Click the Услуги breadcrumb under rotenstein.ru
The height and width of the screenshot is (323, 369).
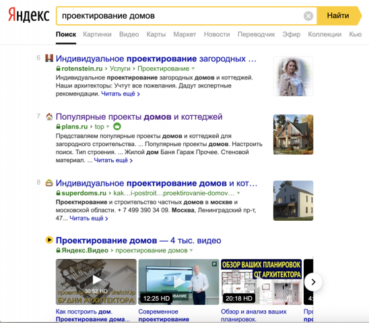[120, 69]
